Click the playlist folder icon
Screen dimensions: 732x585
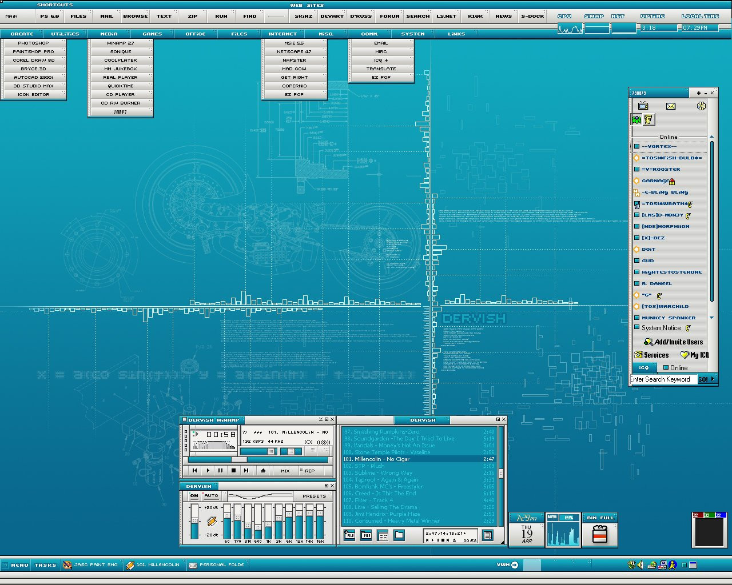[399, 535]
